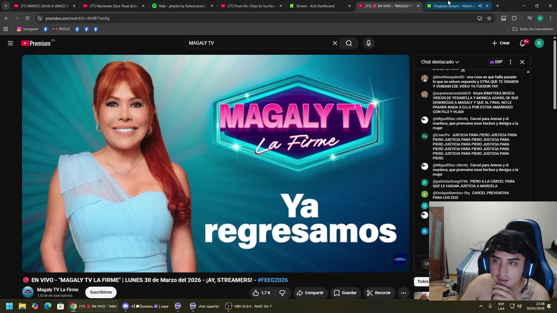Click the live video player
This screenshot has height=313, width=557.
click(x=215, y=163)
